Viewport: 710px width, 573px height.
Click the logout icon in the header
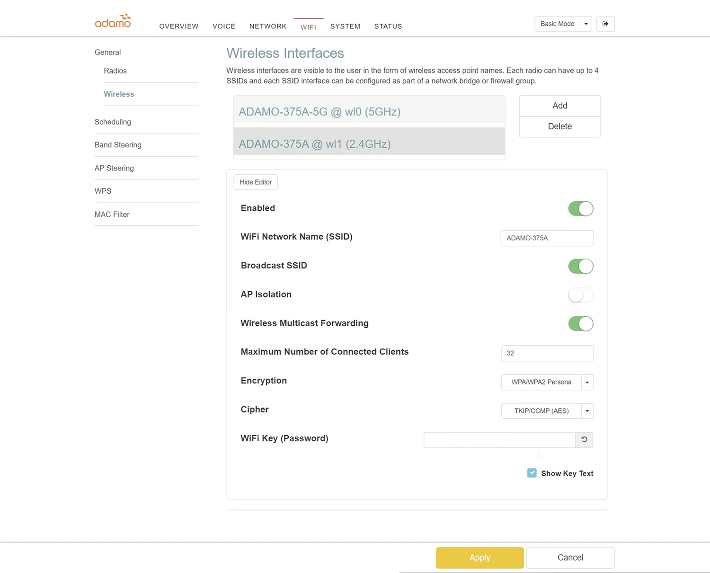click(605, 24)
